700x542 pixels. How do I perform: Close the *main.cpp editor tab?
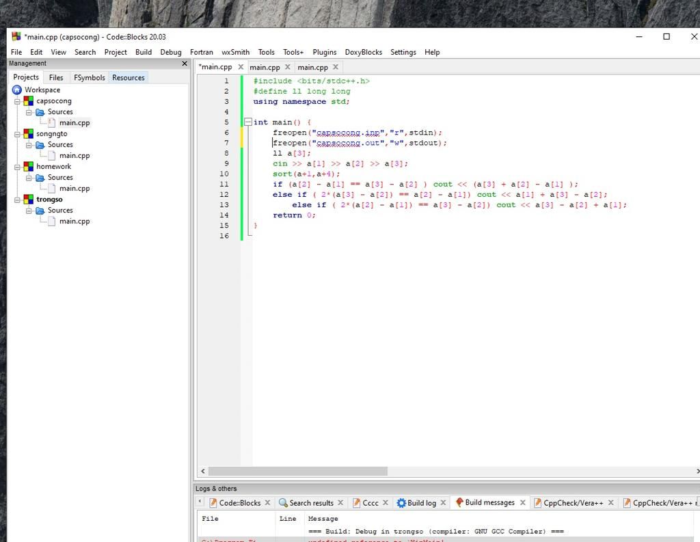point(241,67)
